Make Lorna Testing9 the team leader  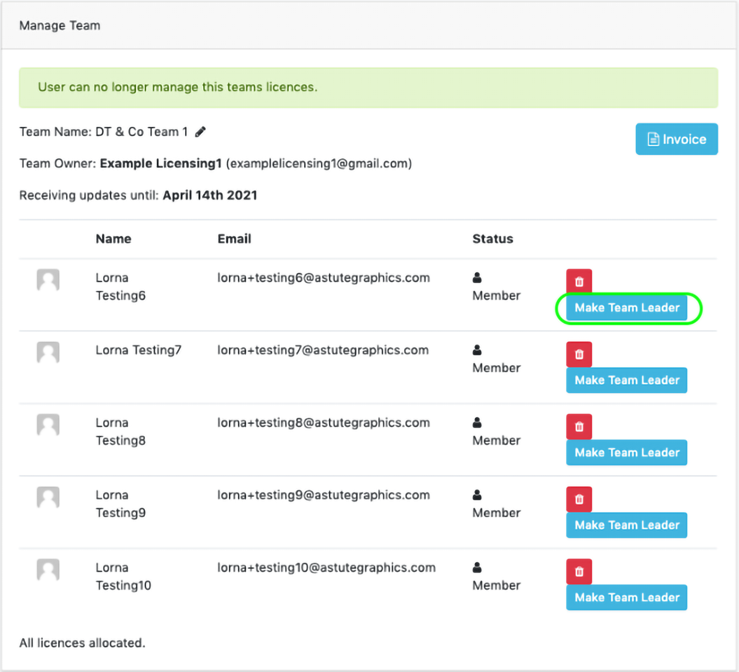pyautogui.click(x=626, y=525)
